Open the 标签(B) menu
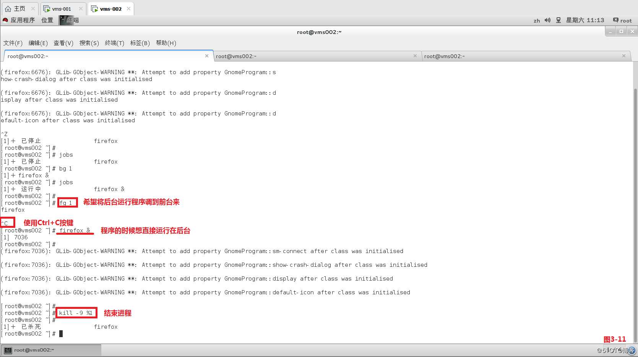 (140, 43)
